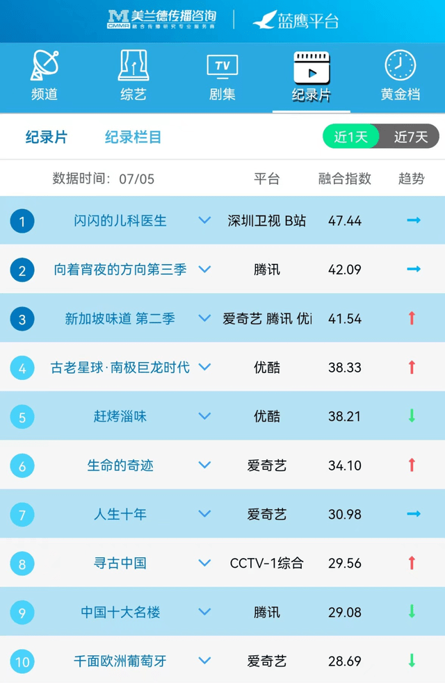Expand details for 闪闪的儿科医生
The width and height of the screenshot is (445, 683).
point(204,220)
